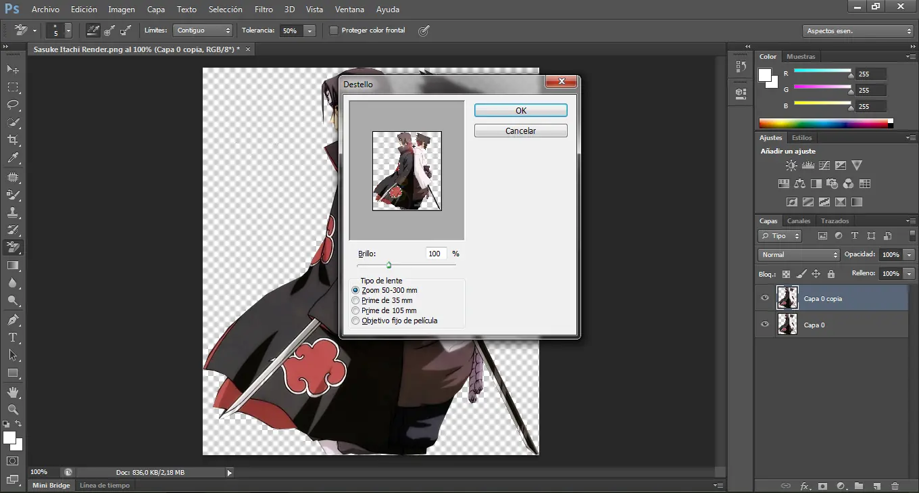Viewport: 919px width, 493px height.
Task: Open the Normal blend mode dropdown
Action: click(x=799, y=255)
